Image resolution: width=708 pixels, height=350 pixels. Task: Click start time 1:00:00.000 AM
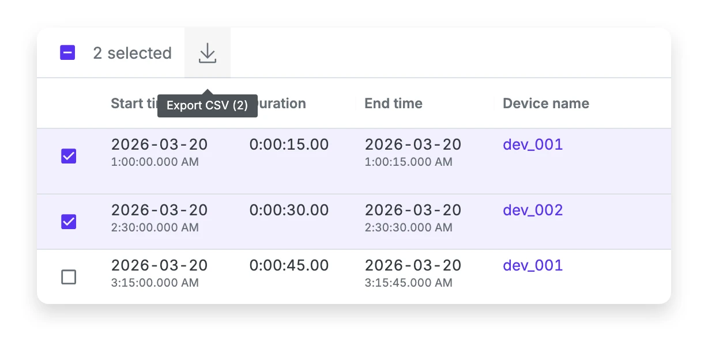(155, 162)
